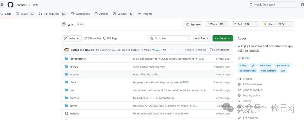Open the 2,150 Commits history

click(219, 50)
